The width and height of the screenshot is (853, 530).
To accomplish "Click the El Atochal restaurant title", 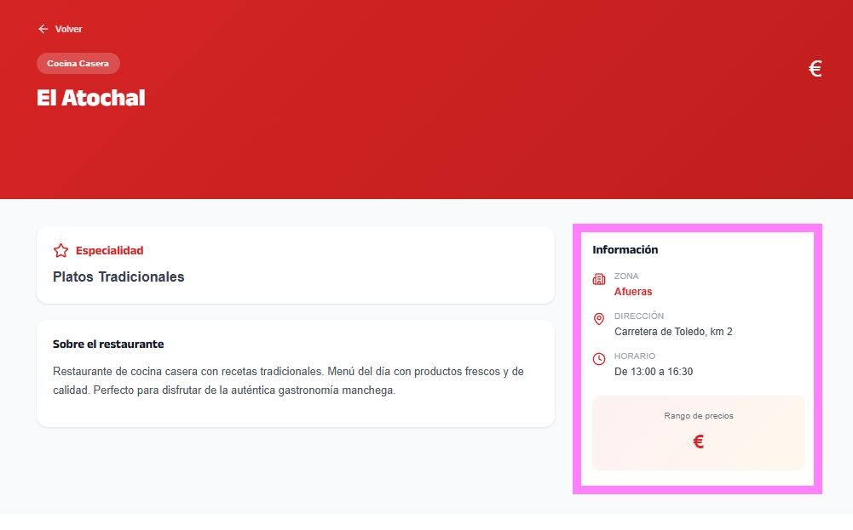I will [x=91, y=98].
